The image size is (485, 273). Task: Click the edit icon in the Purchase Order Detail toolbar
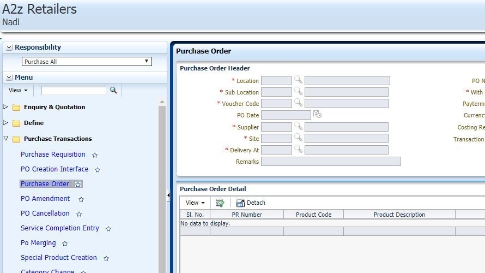click(x=220, y=203)
